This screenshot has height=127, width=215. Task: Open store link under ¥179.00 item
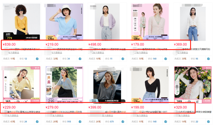[142, 52]
